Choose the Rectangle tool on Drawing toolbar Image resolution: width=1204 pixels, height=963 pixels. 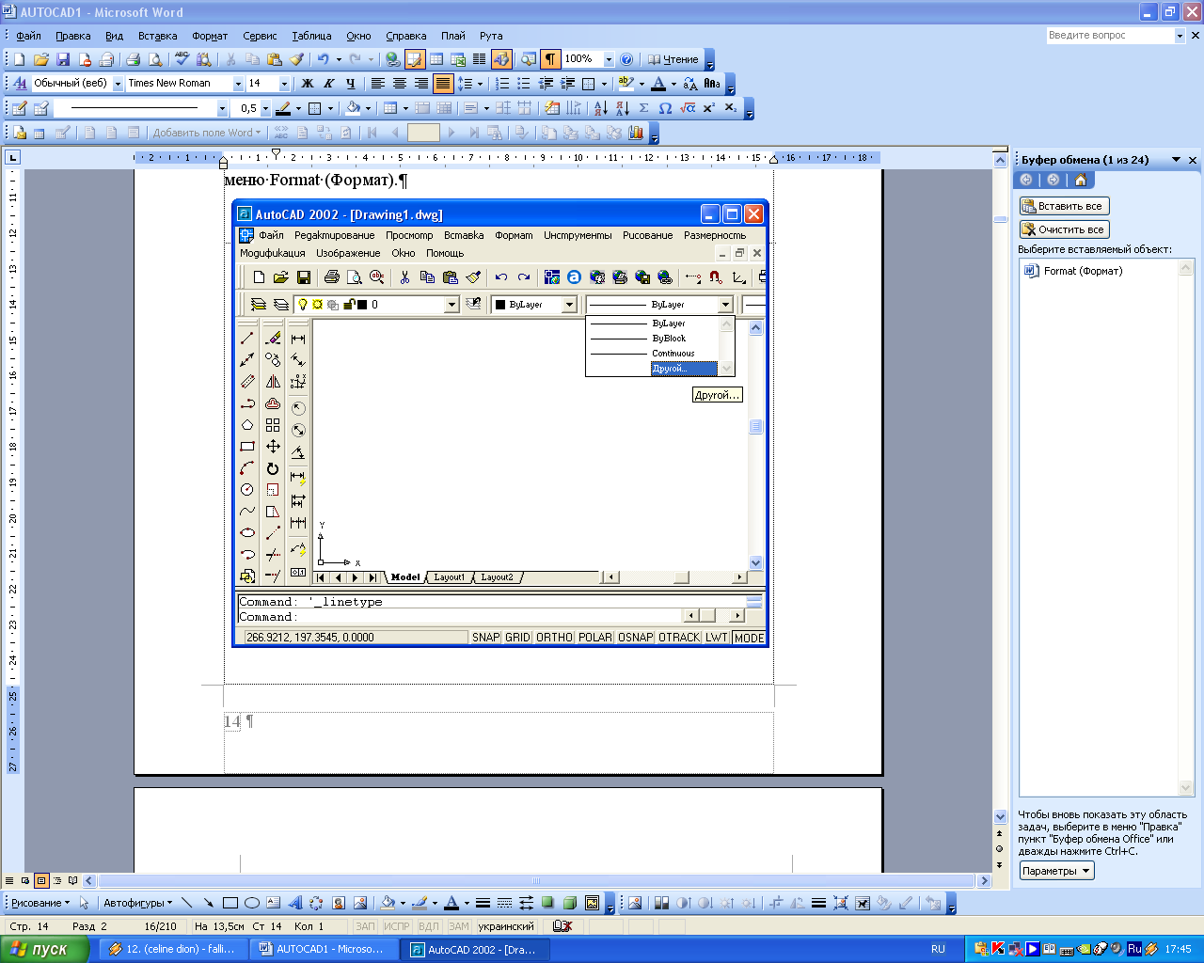230,903
